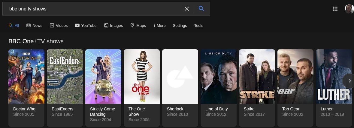Open the Tools options

[x=199, y=26]
